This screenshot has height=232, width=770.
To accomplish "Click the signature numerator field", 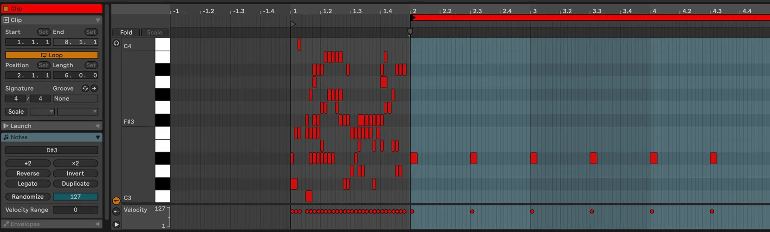I will [16, 98].
